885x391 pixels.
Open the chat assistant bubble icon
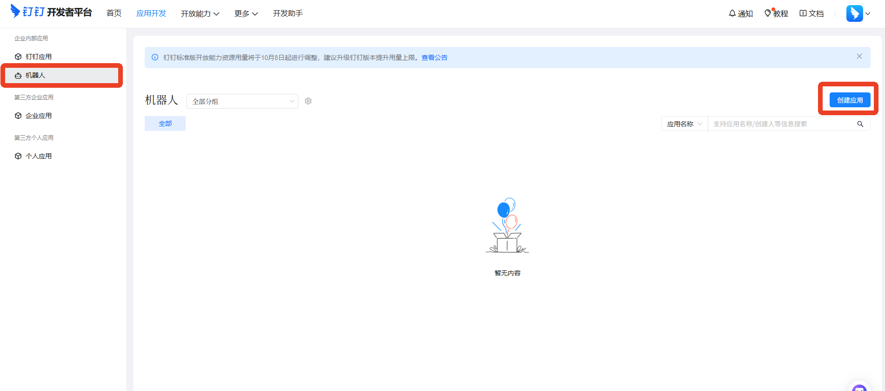859,387
